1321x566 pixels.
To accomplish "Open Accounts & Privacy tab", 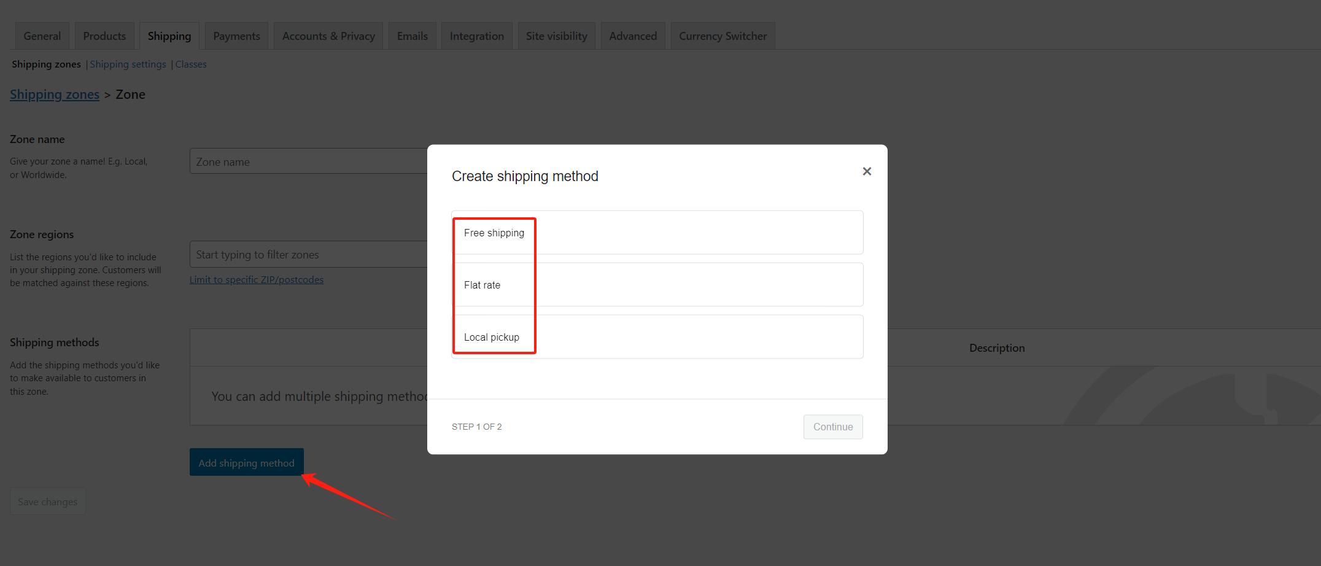I will point(328,36).
